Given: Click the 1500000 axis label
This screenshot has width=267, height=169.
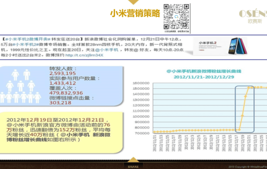Looking at the screenshot, I should [141, 89].
